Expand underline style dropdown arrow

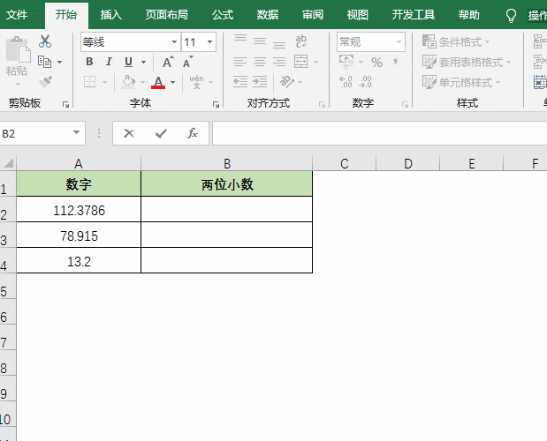click(143, 63)
